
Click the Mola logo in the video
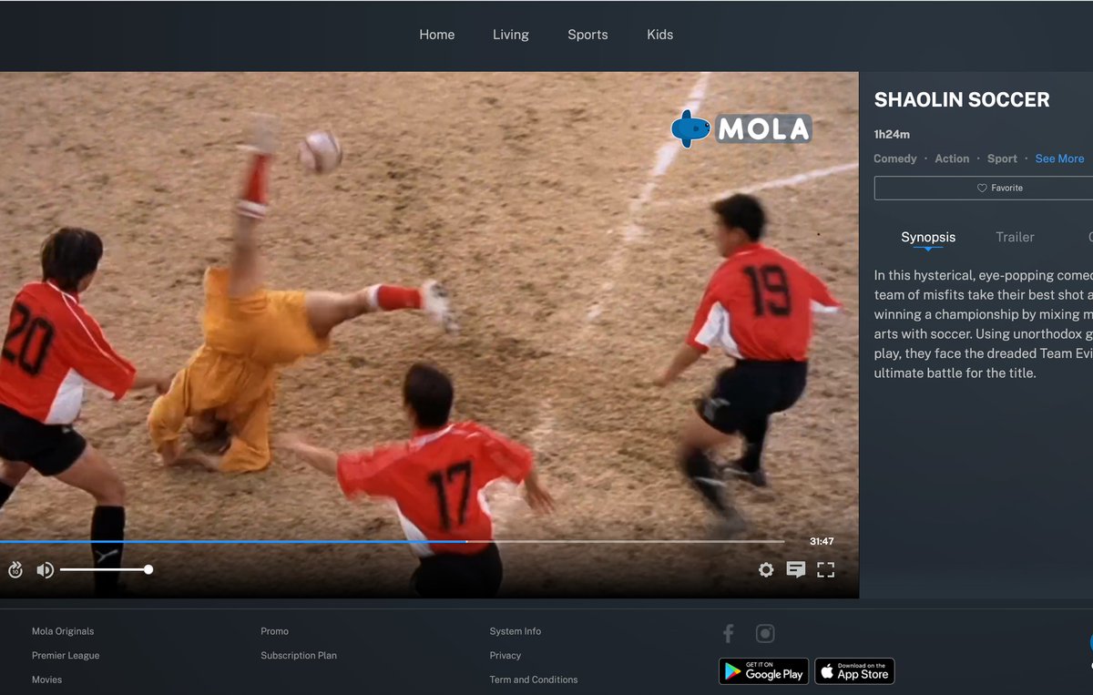pyautogui.click(x=741, y=128)
